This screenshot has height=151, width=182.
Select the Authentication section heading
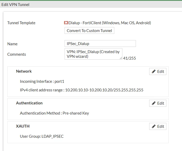click(x=29, y=103)
